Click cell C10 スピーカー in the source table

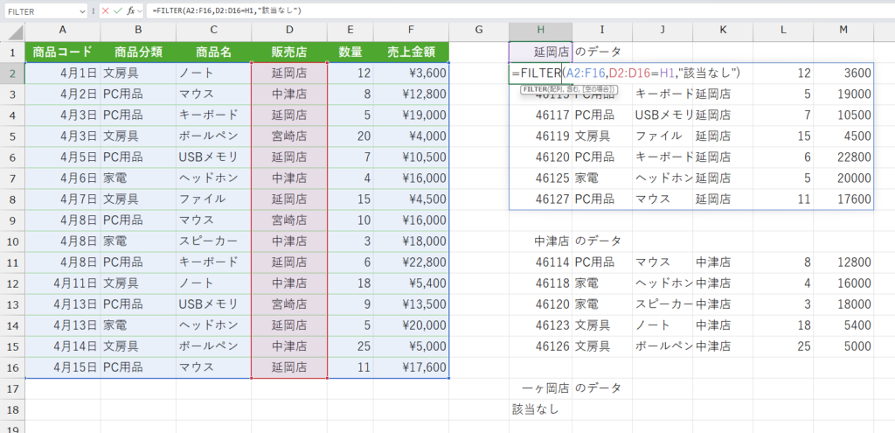coord(213,241)
